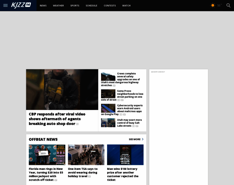
Task: Open Crews complete several safety upgrades story
Action: coord(121,79)
